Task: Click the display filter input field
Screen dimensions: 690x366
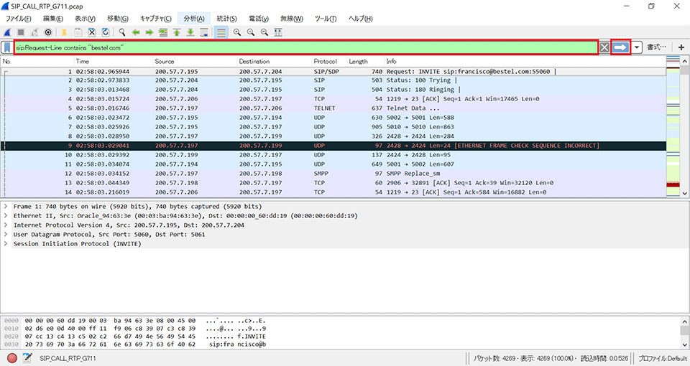Action: coord(306,47)
